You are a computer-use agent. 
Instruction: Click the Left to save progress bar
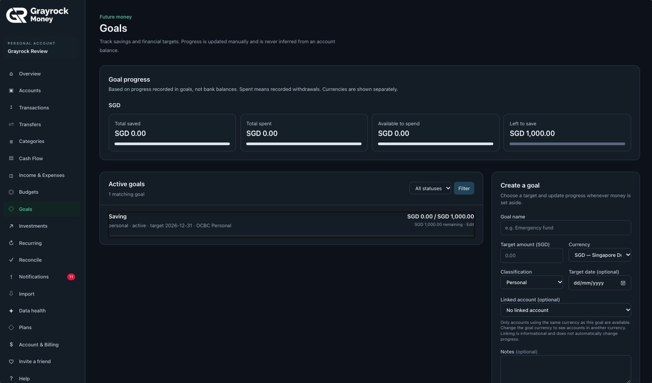[x=567, y=144]
